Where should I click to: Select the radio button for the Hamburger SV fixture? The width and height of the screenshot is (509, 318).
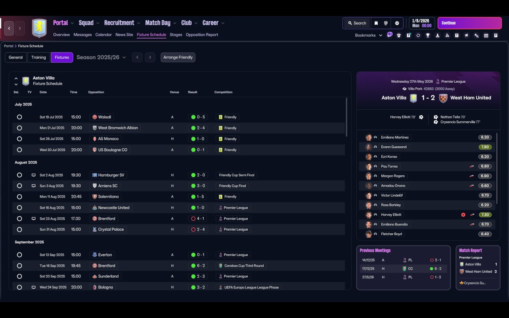click(x=19, y=175)
